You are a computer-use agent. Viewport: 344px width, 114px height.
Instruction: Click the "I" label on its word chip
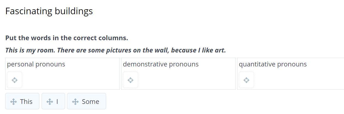[57, 102]
